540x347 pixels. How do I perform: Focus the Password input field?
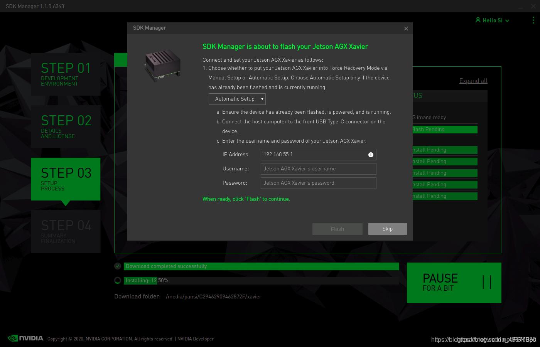pos(318,183)
